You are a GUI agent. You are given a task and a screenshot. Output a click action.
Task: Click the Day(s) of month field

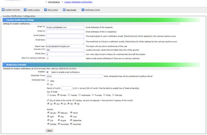coord(67,88)
